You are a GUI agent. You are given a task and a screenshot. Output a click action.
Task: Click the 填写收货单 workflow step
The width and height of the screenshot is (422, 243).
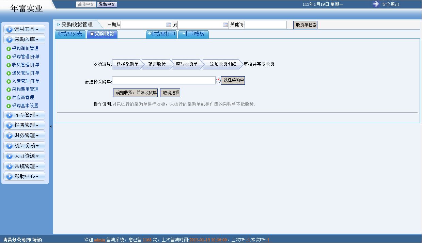click(x=187, y=64)
